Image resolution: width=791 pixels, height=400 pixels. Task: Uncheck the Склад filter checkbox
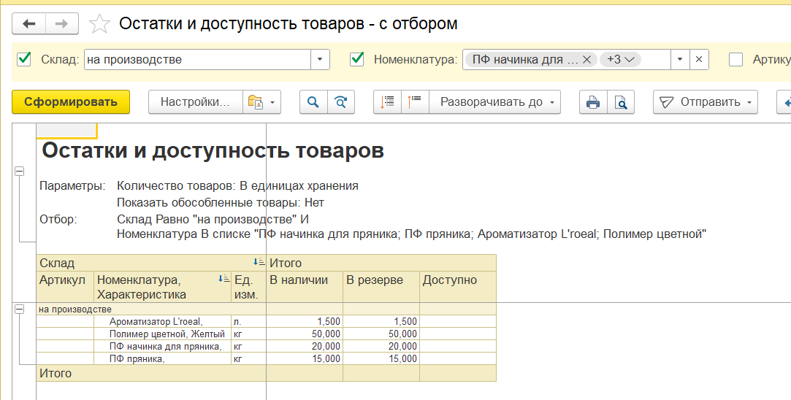(x=24, y=59)
